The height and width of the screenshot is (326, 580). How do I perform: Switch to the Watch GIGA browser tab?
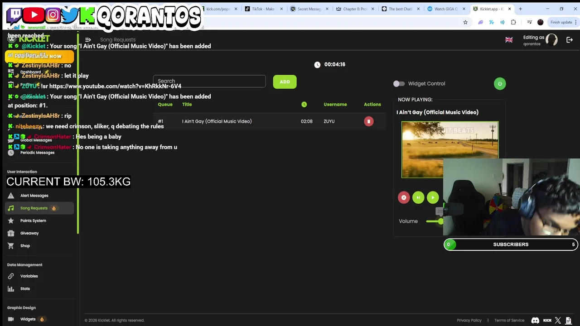[x=446, y=9]
